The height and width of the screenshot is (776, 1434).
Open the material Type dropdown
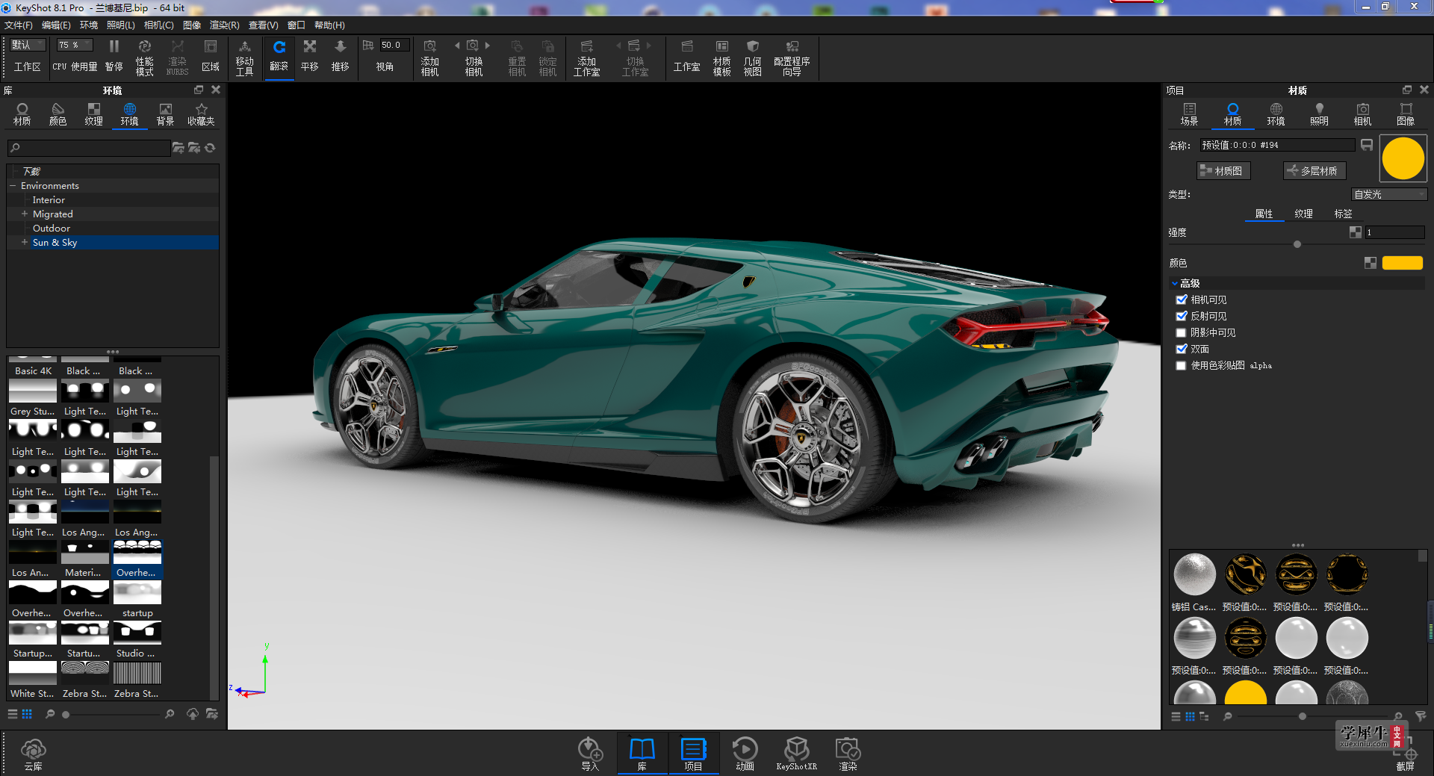pos(1389,194)
